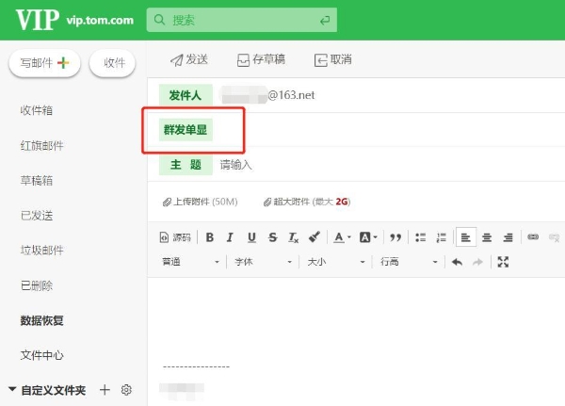Viewport: 565px width, 406px height.
Task: Click the Receive mail (收件) button
Action: click(112, 63)
